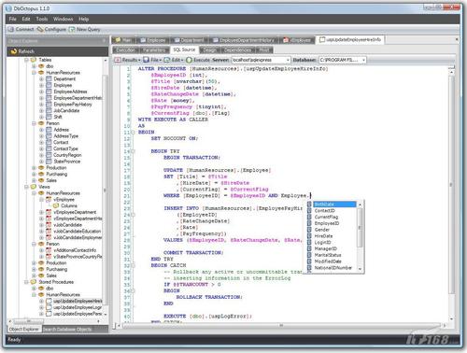Click the editor vertical scrollbar

(451, 184)
